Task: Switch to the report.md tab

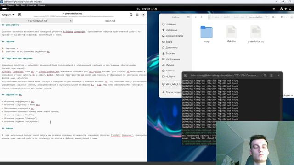Action: click(110, 21)
